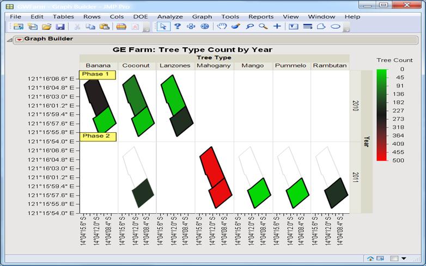The width and height of the screenshot is (426, 266).
Task: Click the Save floppy disk icon
Action: pos(60,27)
